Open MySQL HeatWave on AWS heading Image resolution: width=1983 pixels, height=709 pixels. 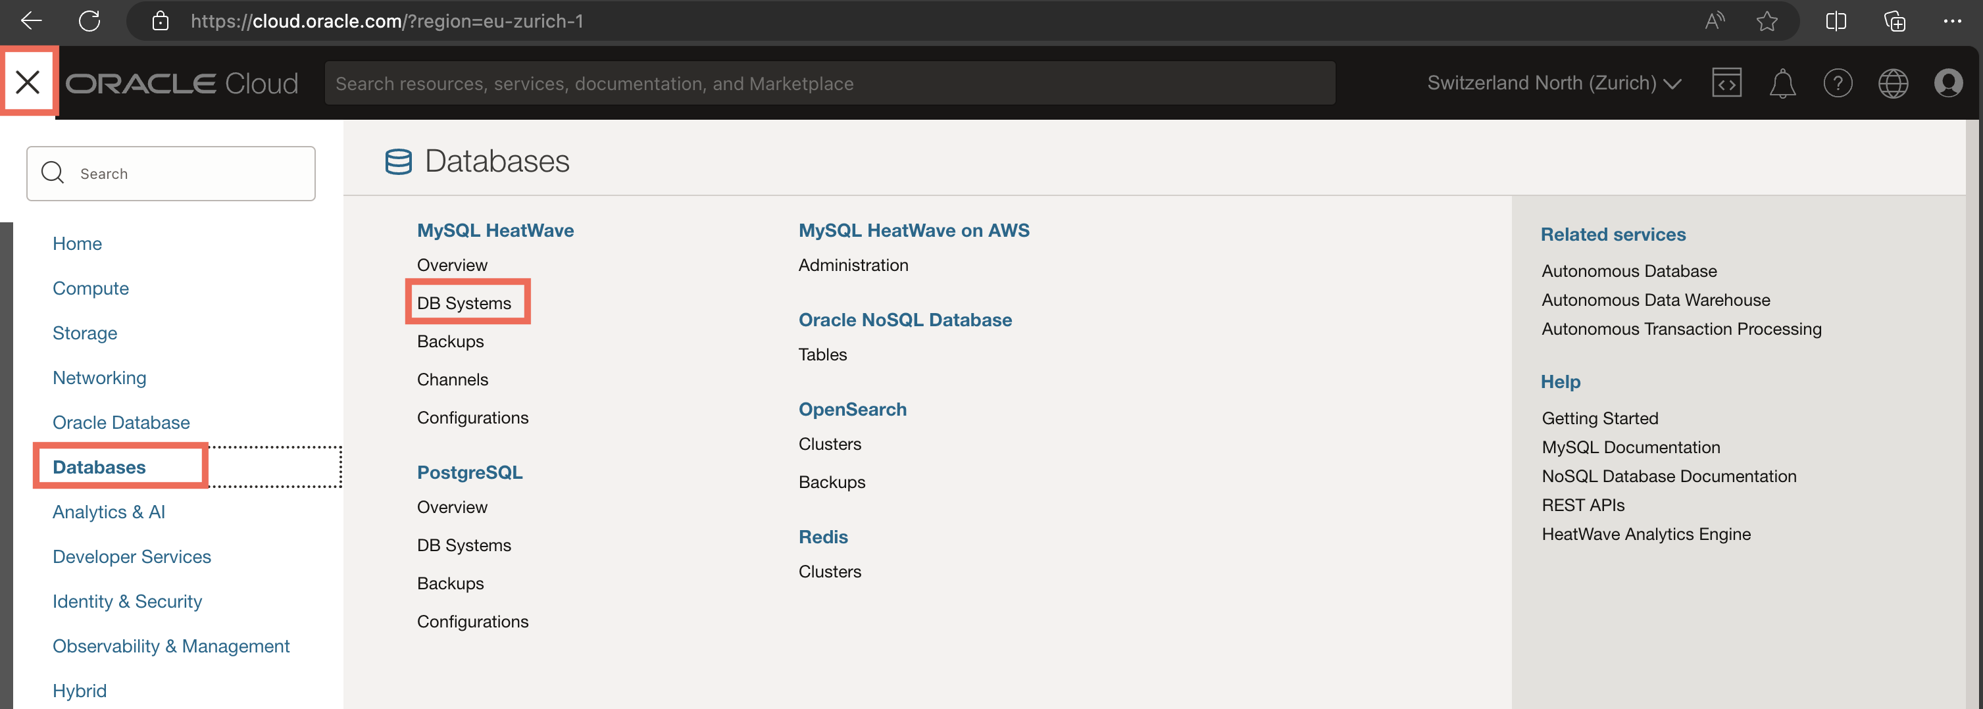(x=914, y=230)
